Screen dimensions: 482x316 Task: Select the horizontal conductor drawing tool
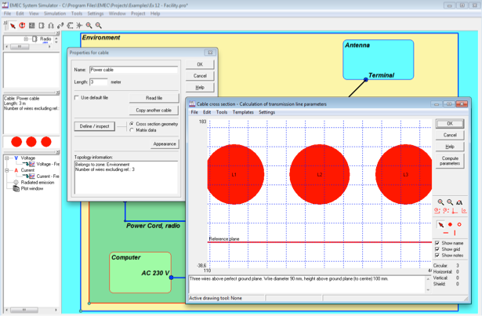click(x=446, y=233)
